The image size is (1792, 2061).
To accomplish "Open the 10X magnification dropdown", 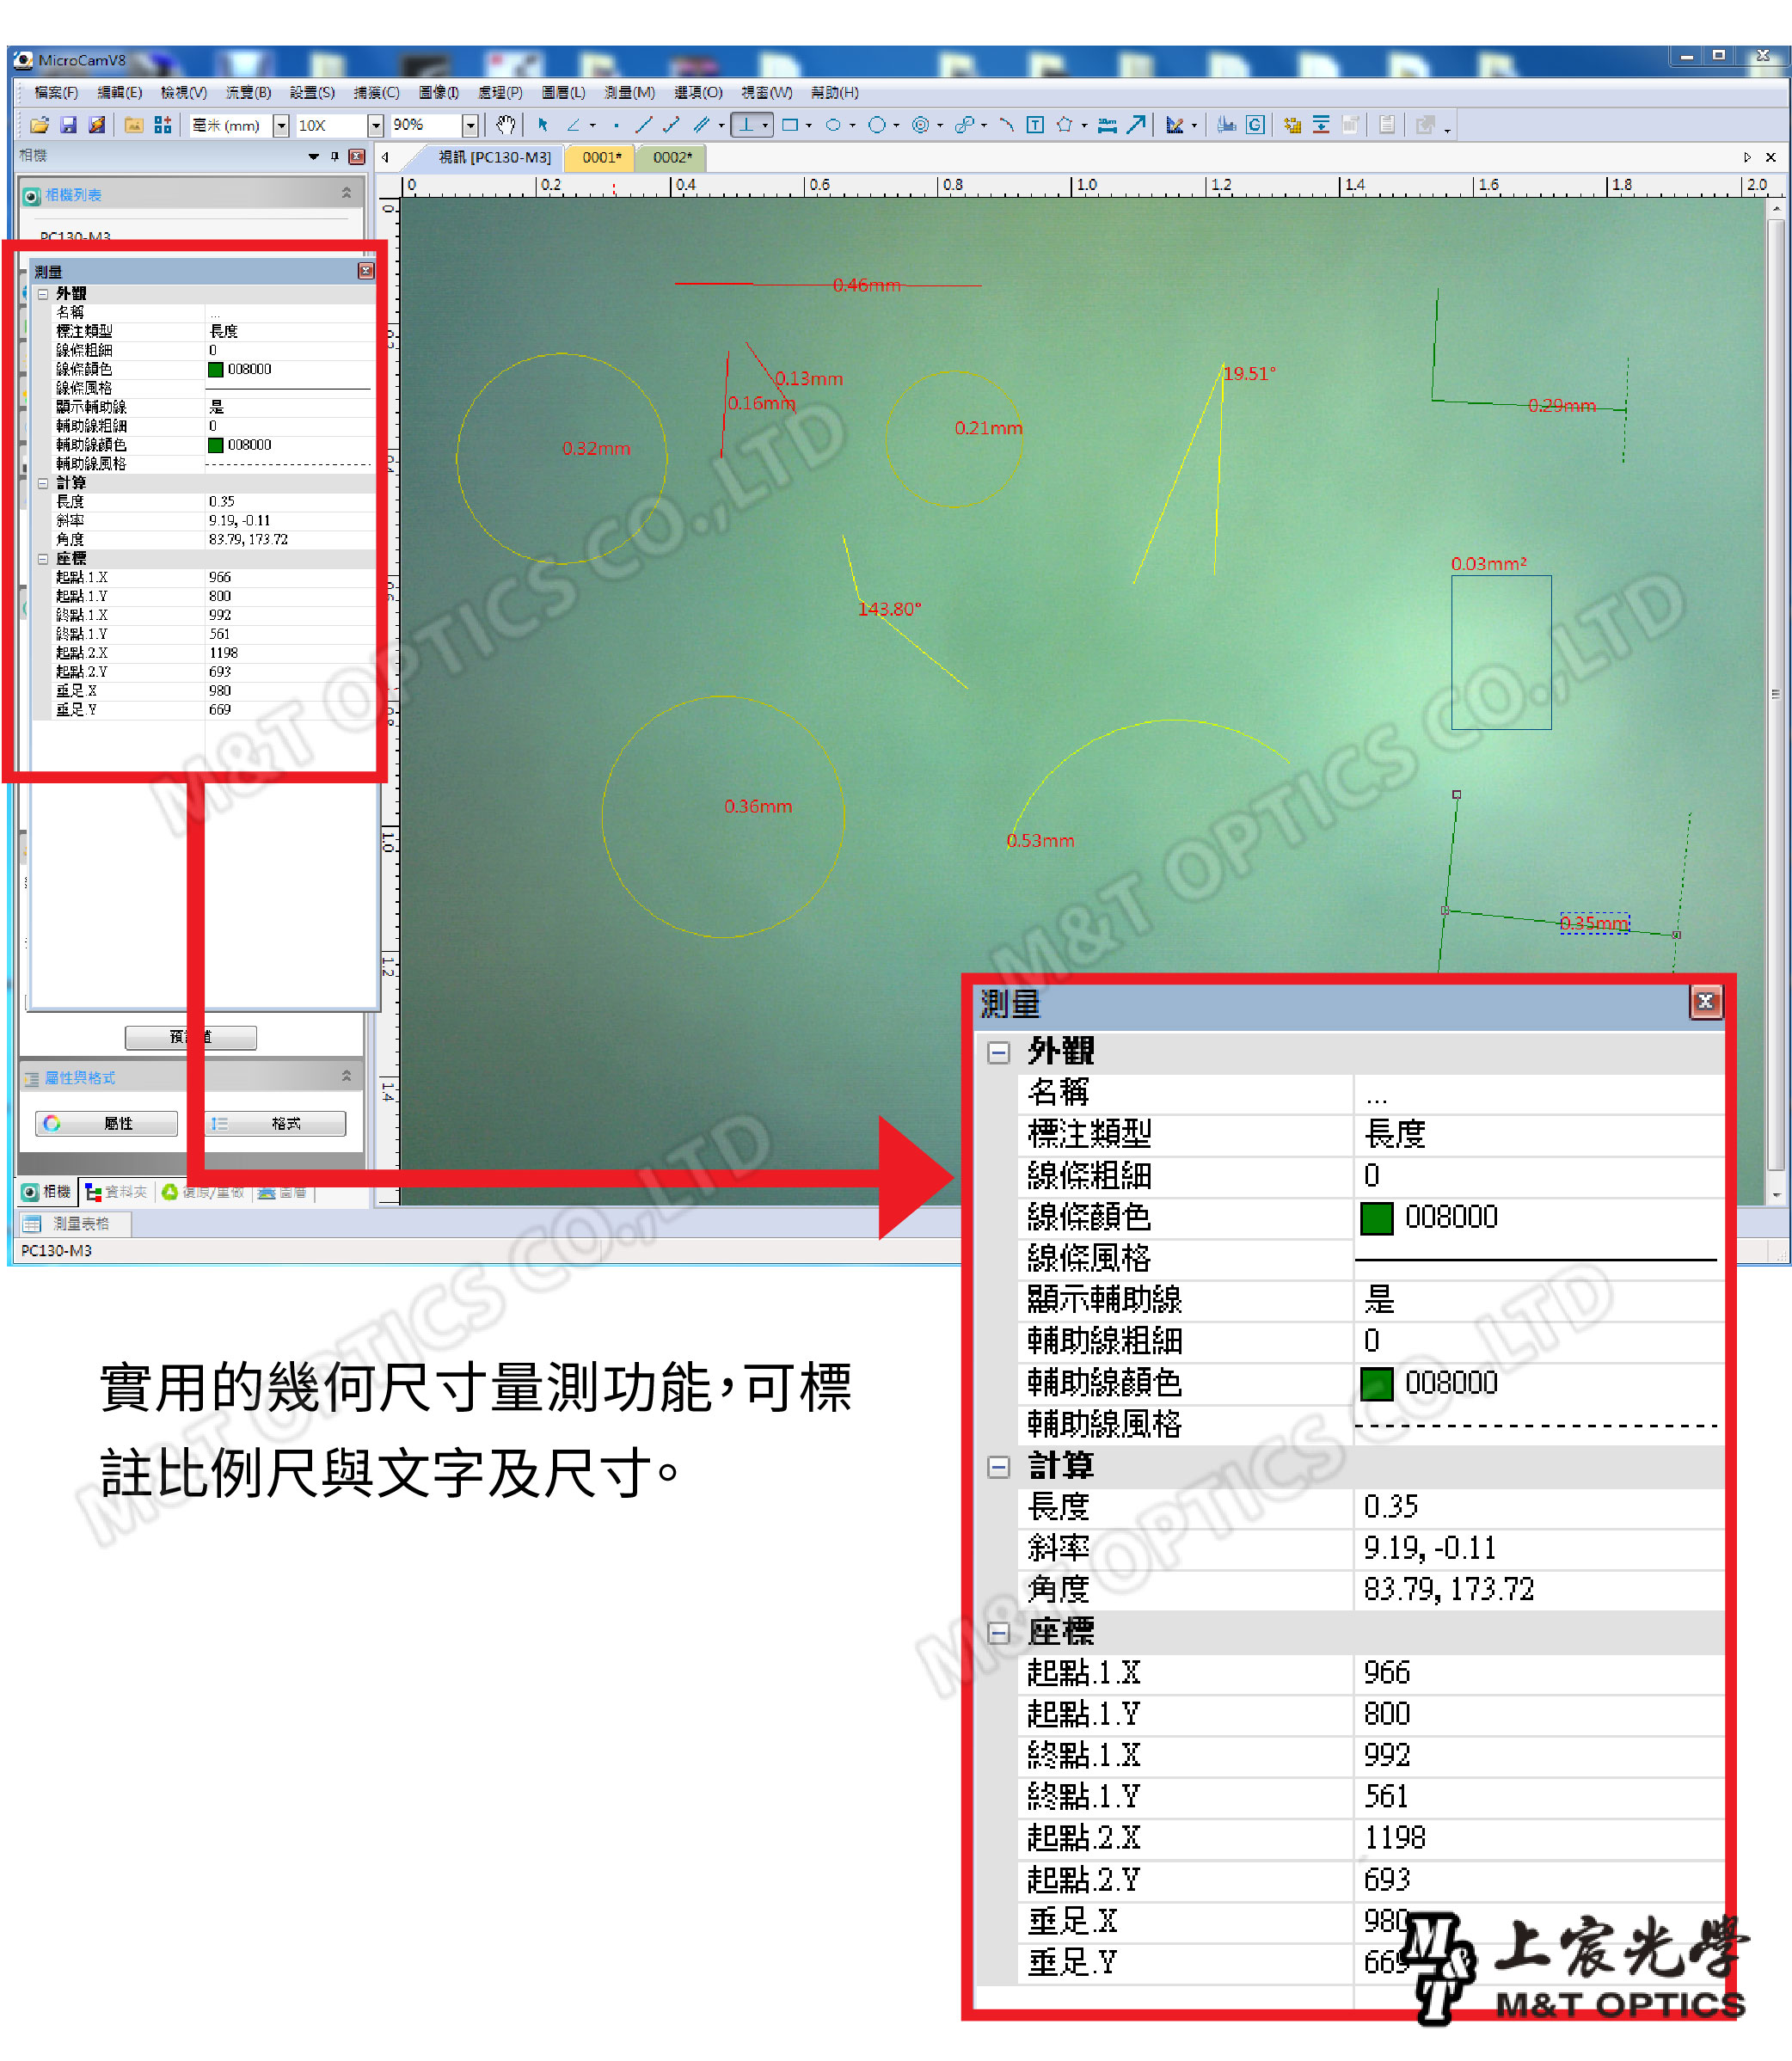I will click(376, 126).
